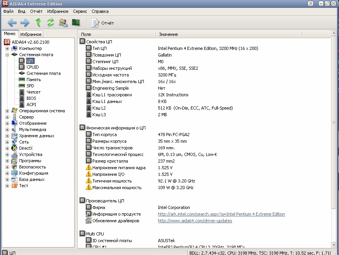Click the Значение column header
Image resolution: width=339 pixels, height=255 pixels.
point(228,34)
